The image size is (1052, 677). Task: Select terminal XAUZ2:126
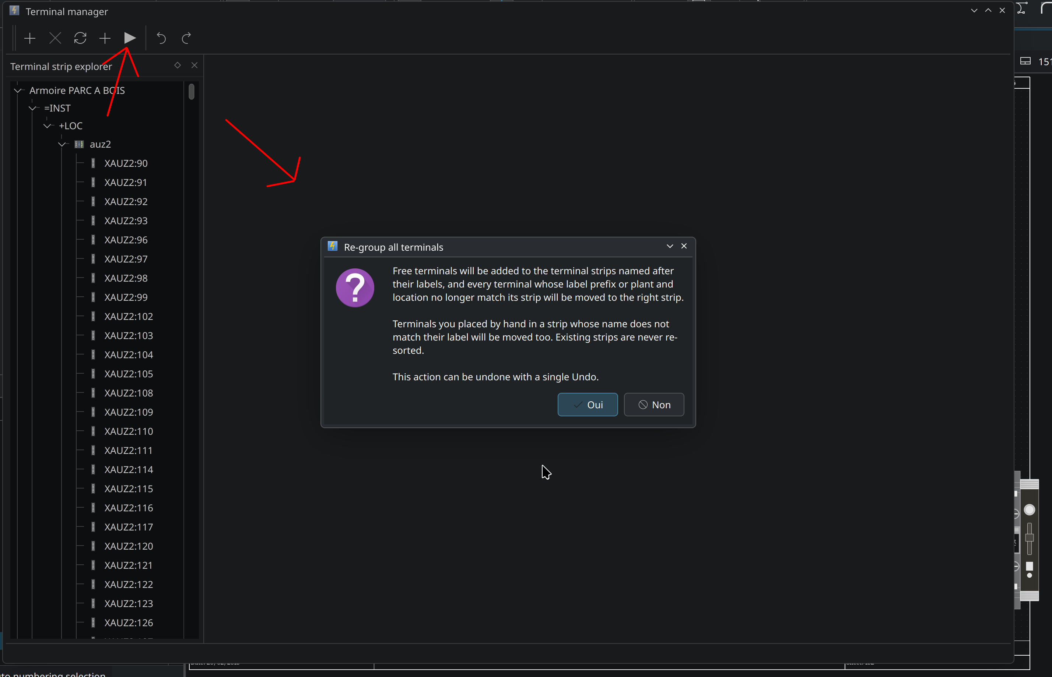[129, 623]
